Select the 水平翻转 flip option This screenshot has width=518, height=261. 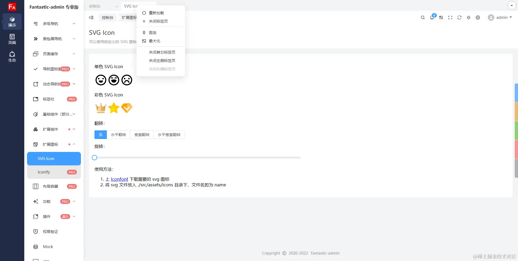coord(118,135)
